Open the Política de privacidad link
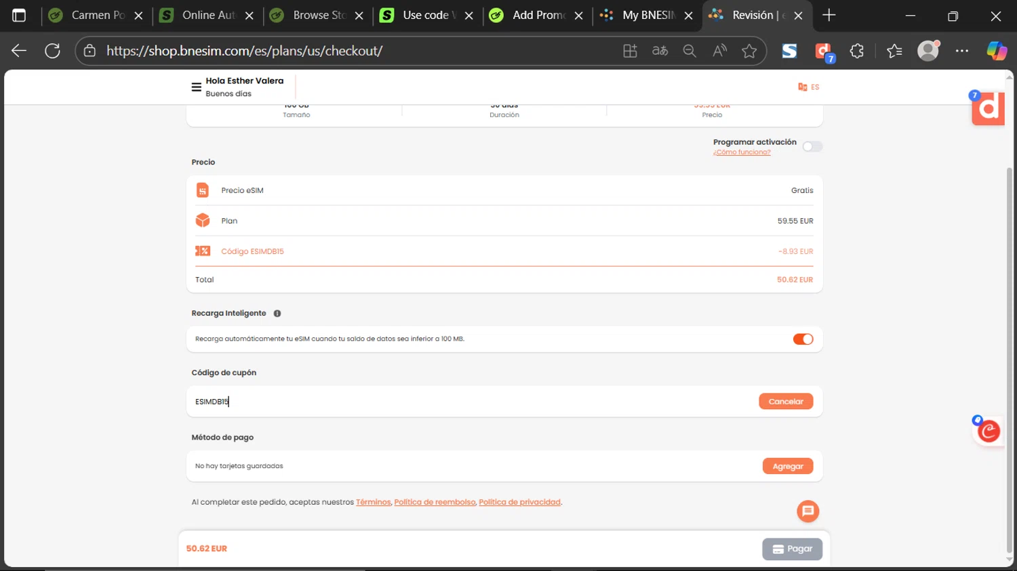Image resolution: width=1017 pixels, height=571 pixels. click(x=520, y=503)
